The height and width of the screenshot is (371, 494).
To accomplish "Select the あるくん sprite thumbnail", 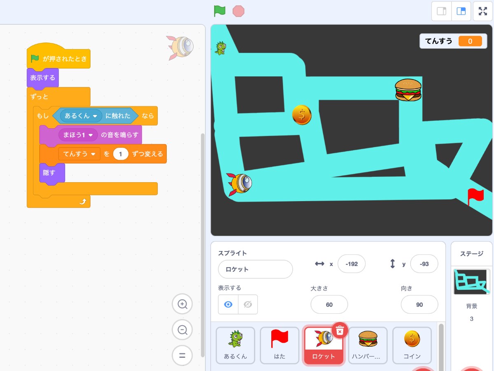I will pyautogui.click(x=235, y=345).
